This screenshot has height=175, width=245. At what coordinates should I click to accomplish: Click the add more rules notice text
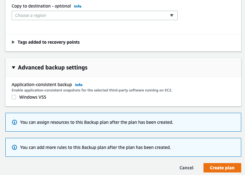95,147
